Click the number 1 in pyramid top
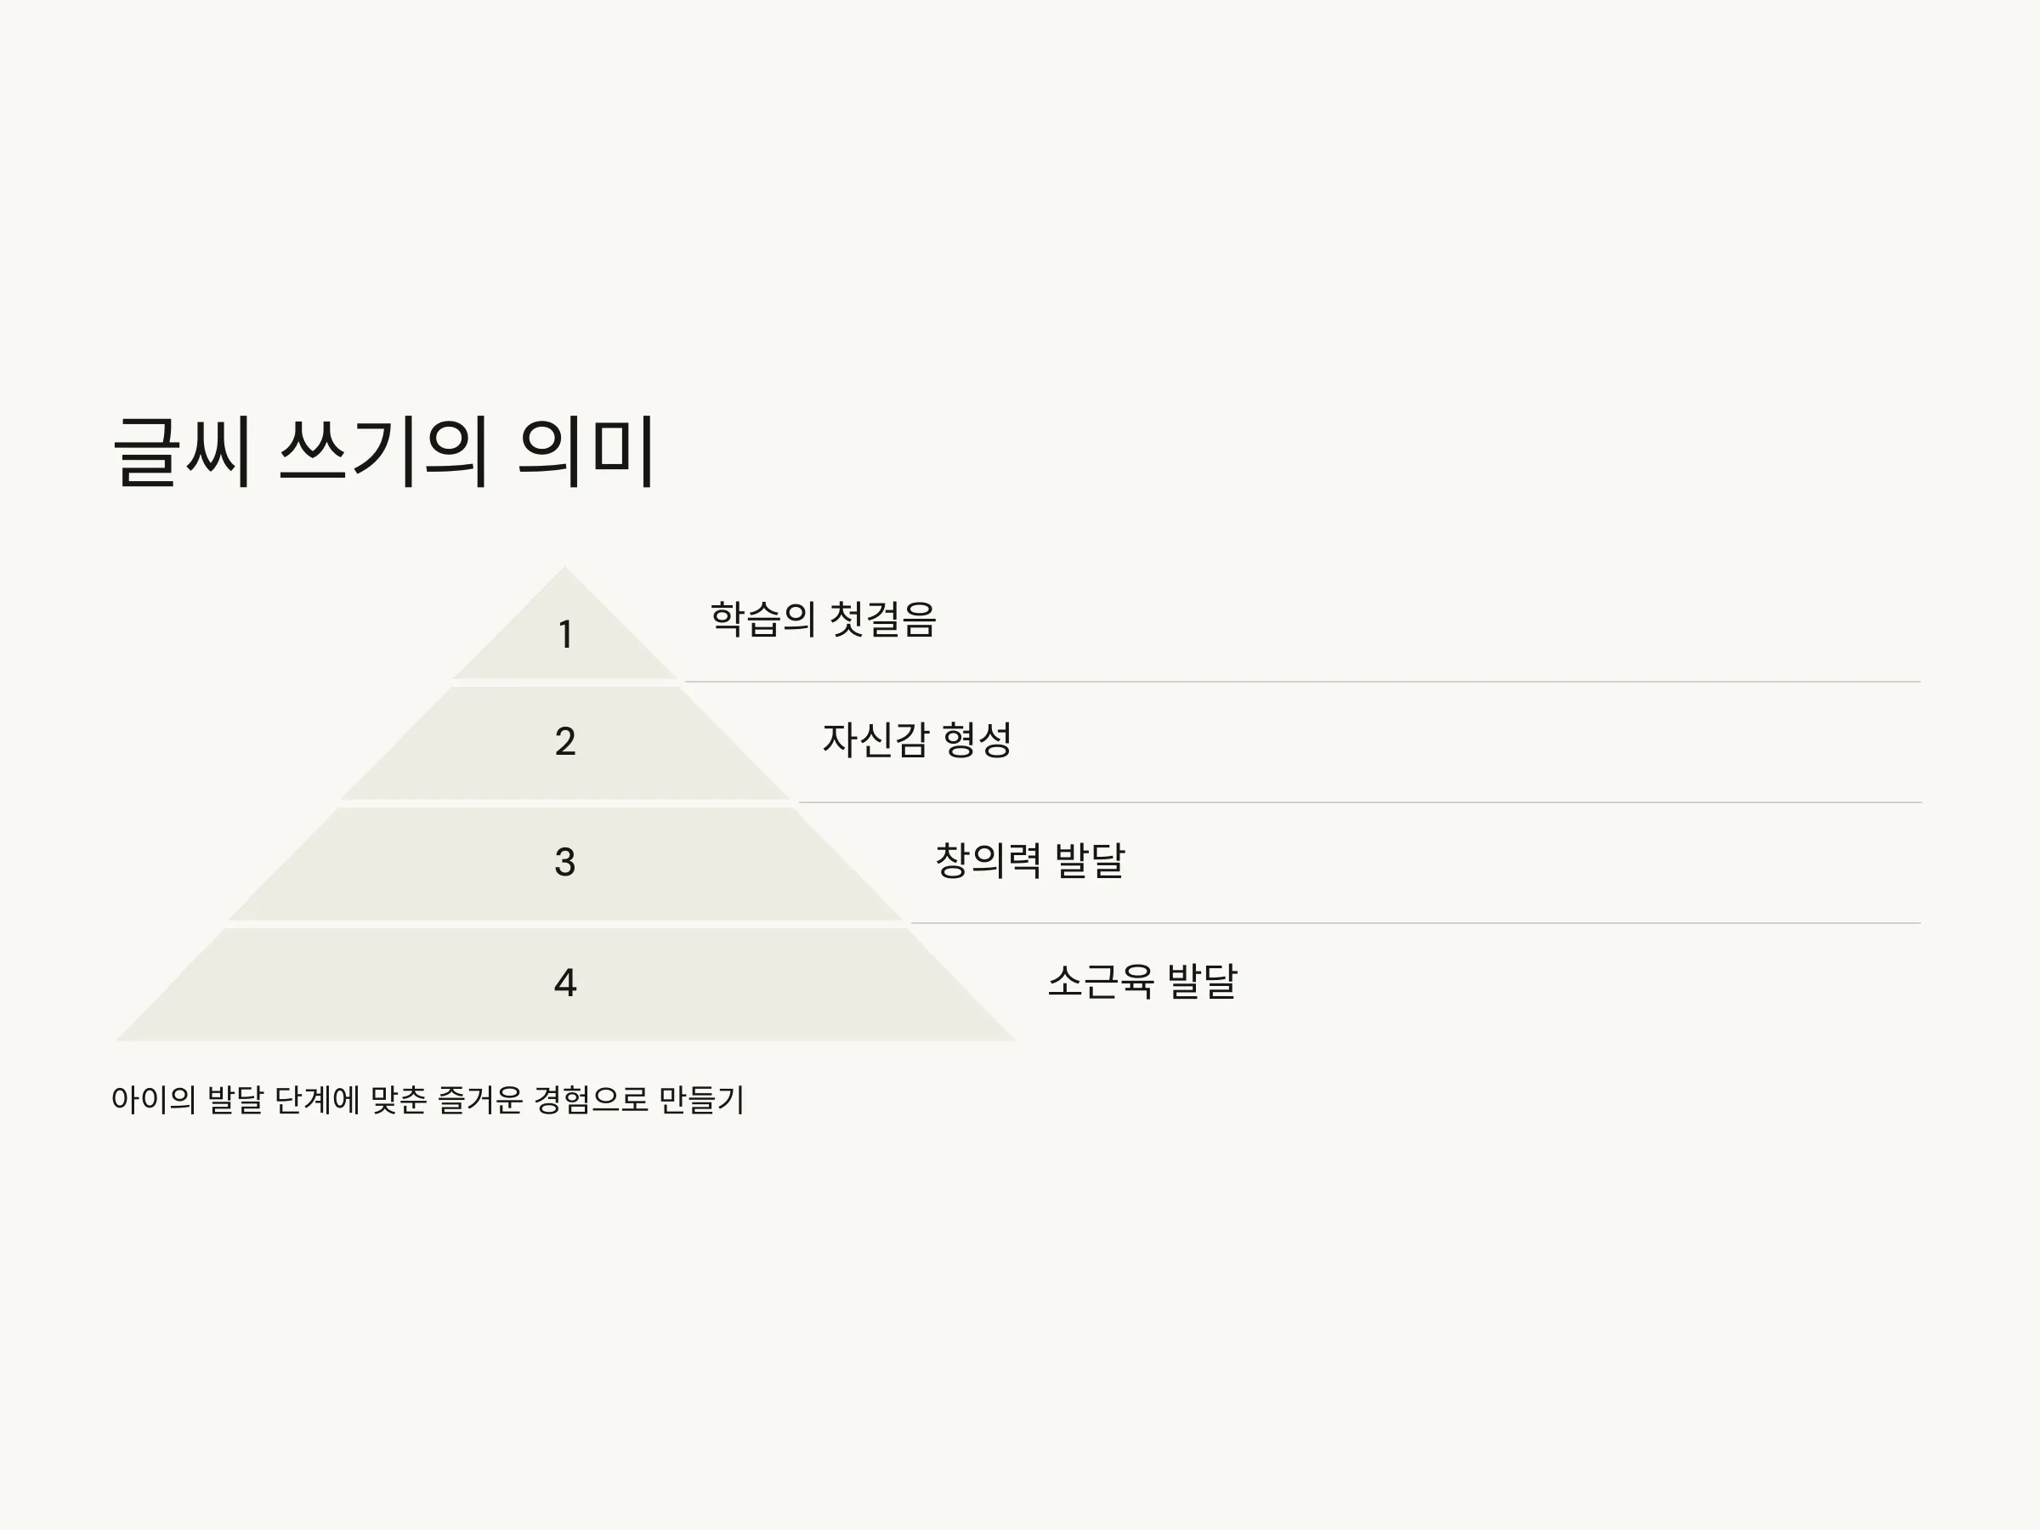2040x1530 pixels. pos(565,634)
